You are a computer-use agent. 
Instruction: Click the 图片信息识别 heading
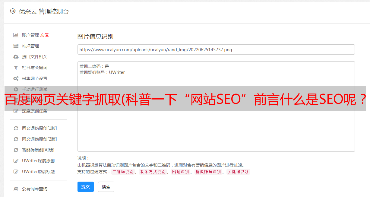pyautogui.click(x=95, y=37)
